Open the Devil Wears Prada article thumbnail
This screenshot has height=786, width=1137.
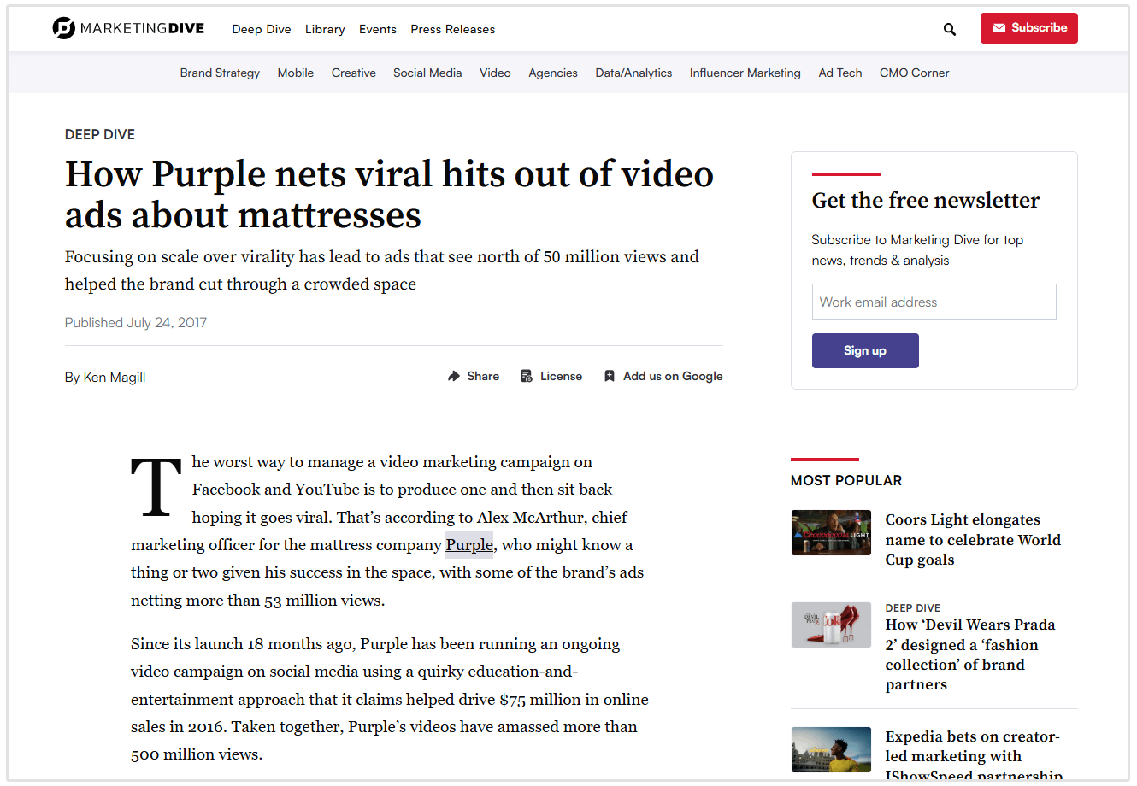click(x=831, y=625)
